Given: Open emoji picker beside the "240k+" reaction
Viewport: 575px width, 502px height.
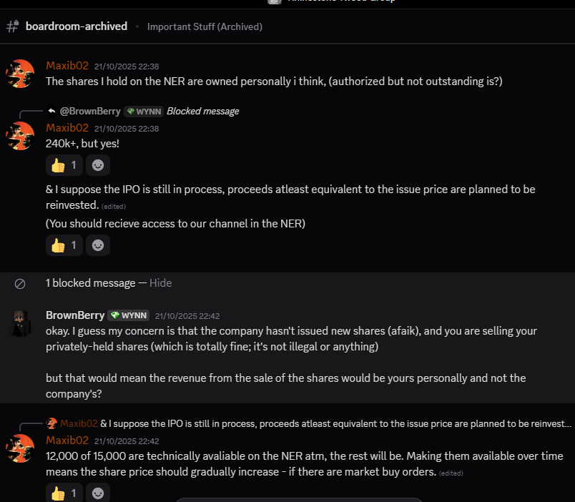Looking at the screenshot, I should coord(98,166).
